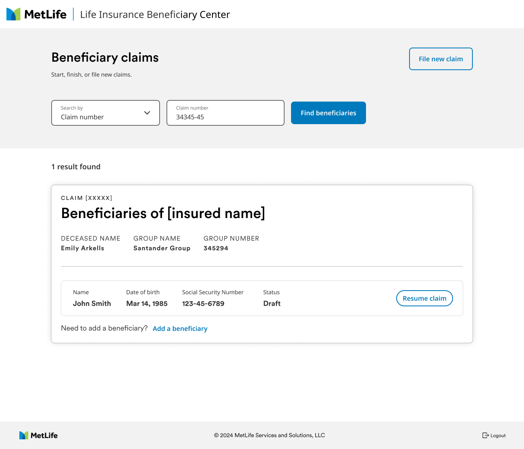524x449 pixels.
Task: Click the logout icon in the footer
Action: tap(486, 435)
